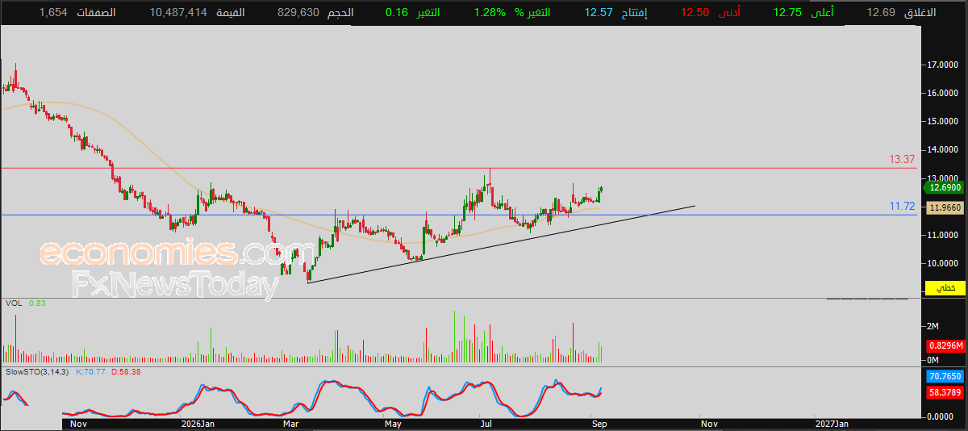
Task: Select the red 58.3789 stochastic value tag
Action: tap(945, 391)
